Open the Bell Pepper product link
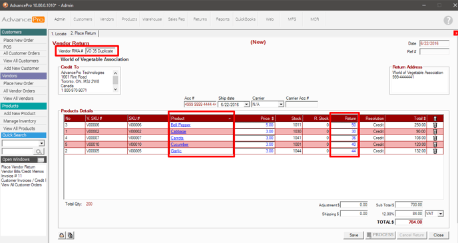Screen dimensions: 458x243 coord(180,125)
